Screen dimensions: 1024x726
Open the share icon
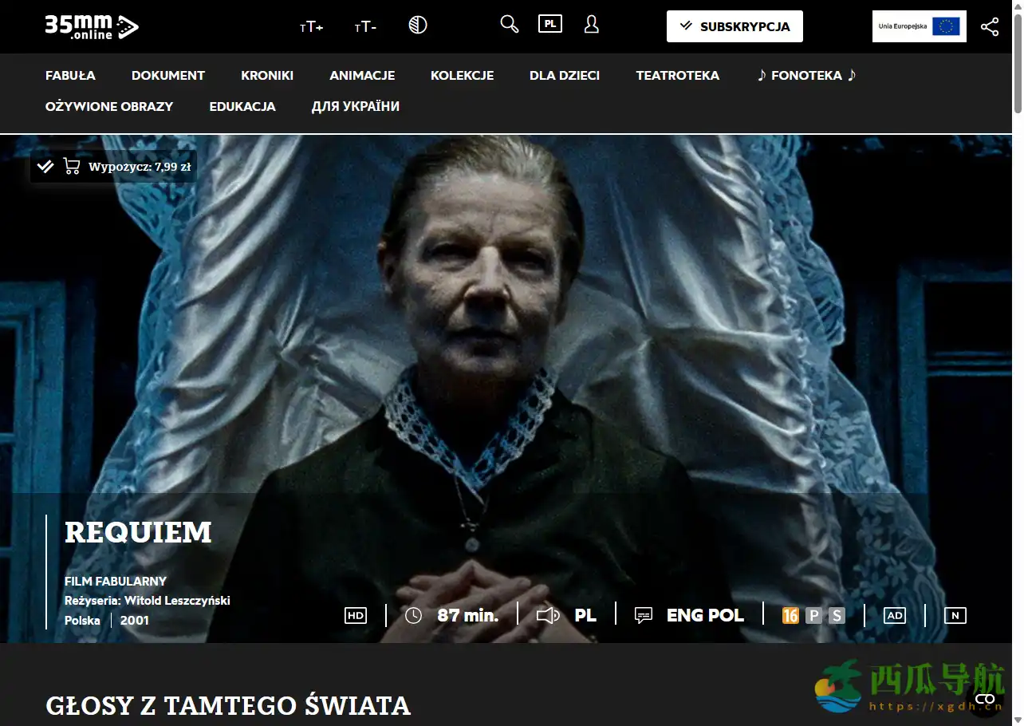tap(989, 26)
